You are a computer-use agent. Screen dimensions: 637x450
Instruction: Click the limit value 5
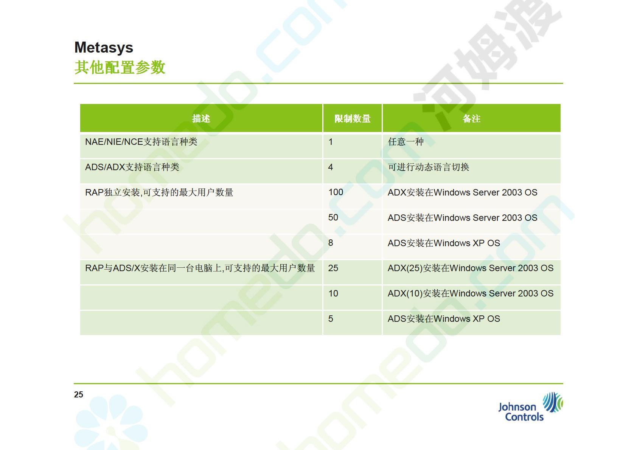point(330,319)
